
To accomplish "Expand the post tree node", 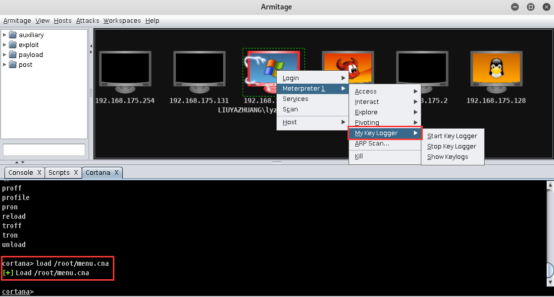I will click(x=4, y=64).
